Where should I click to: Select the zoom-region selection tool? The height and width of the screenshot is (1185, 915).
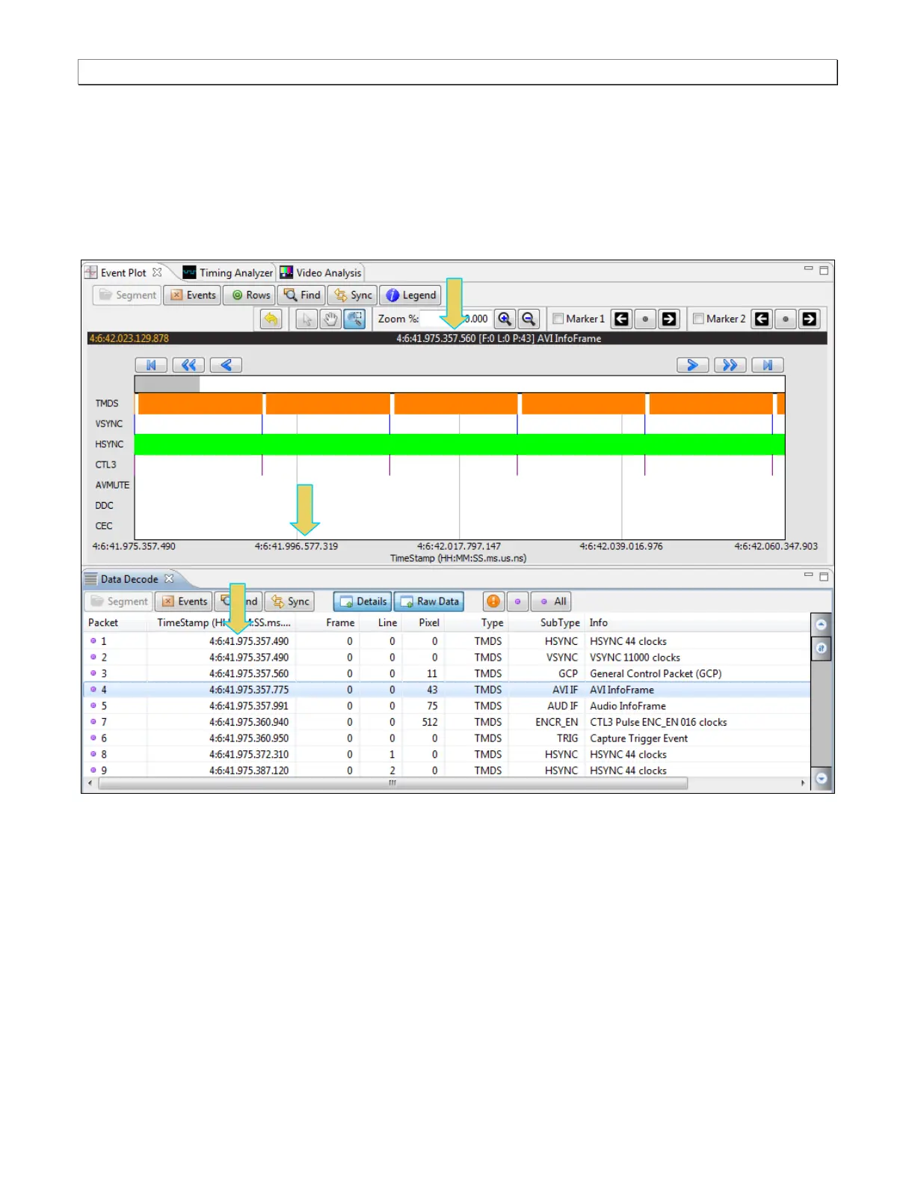[x=354, y=319]
